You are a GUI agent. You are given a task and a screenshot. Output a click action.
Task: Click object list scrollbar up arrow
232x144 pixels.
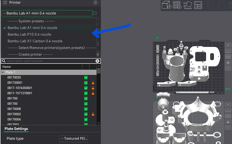point(99,66)
